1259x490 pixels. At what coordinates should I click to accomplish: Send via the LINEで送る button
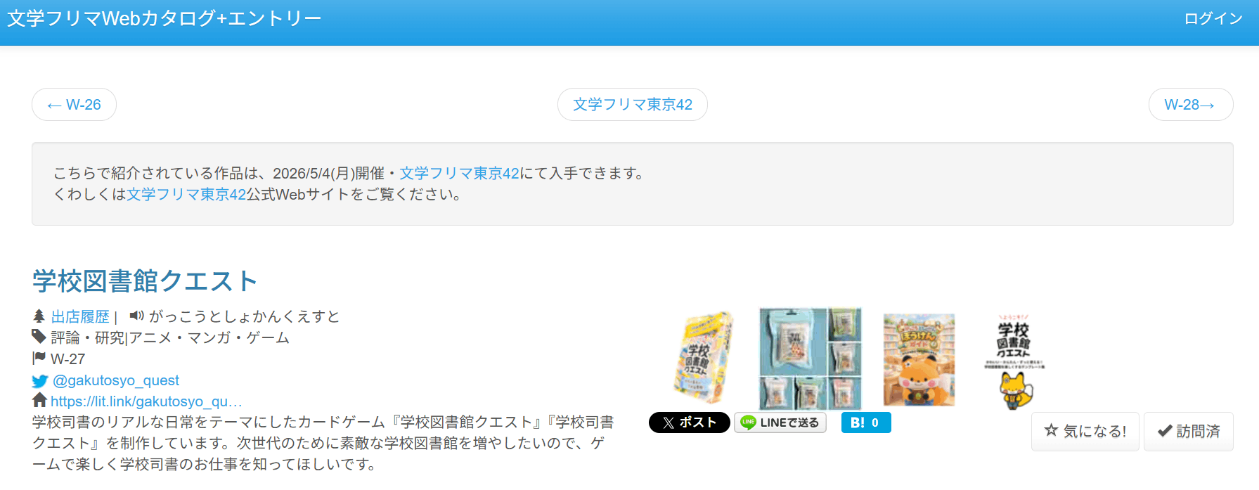click(780, 423)
